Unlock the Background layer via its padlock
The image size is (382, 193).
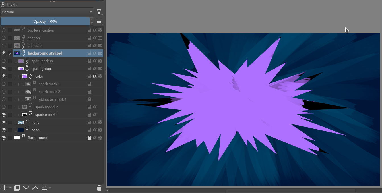coord(89,138)
